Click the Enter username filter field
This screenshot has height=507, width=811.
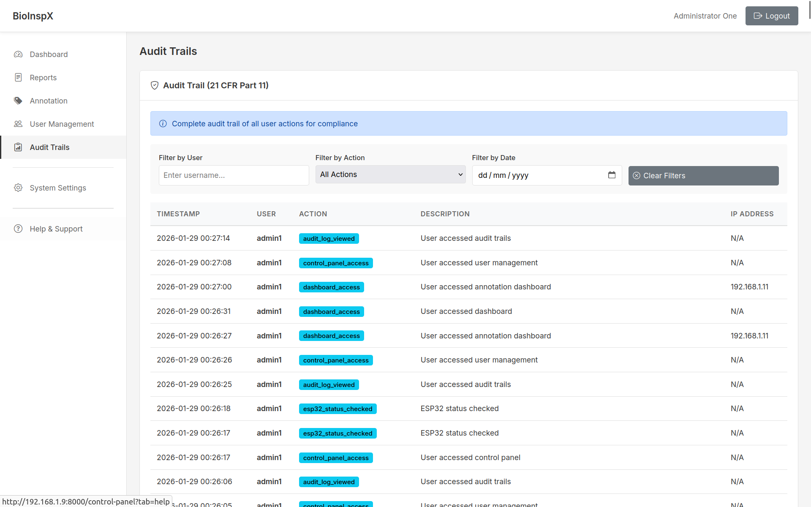tap(233, 175)
